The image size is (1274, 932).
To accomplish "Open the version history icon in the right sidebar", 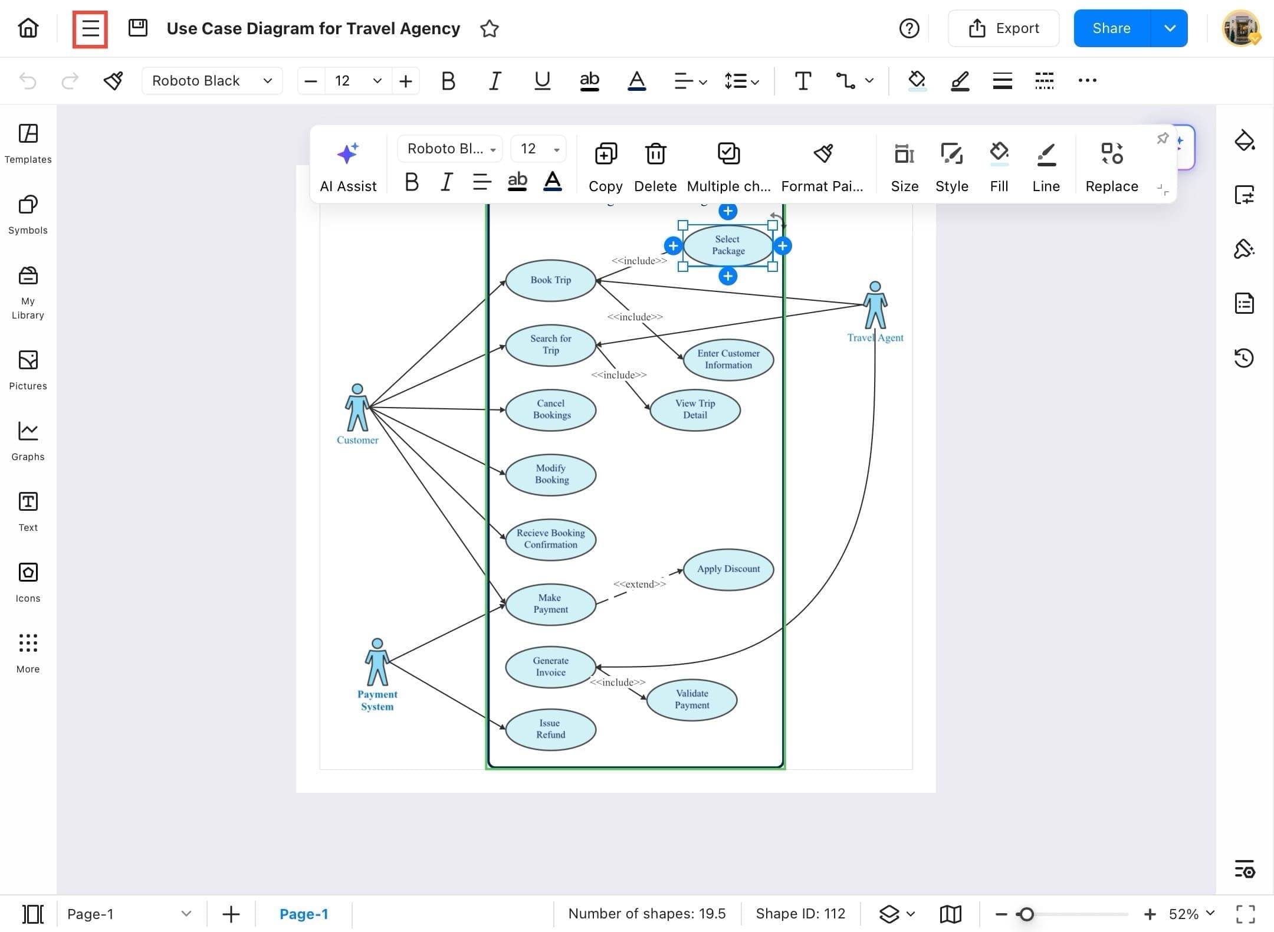I will tap(1244, 357).
